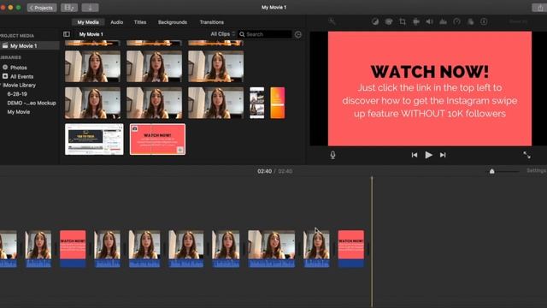Select the cropping tool icon
Screen dimensions: 547x308
click(x=403, y=21)
